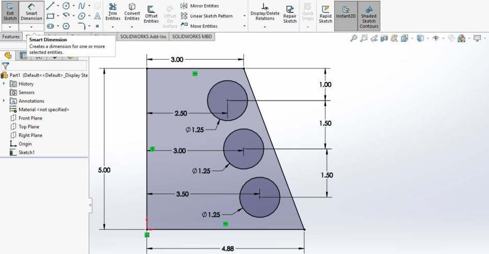Image resolution: width=489 pixels, height=254 pixels.
Task: Select the Trim Entities tool
Action: [112, 12]
